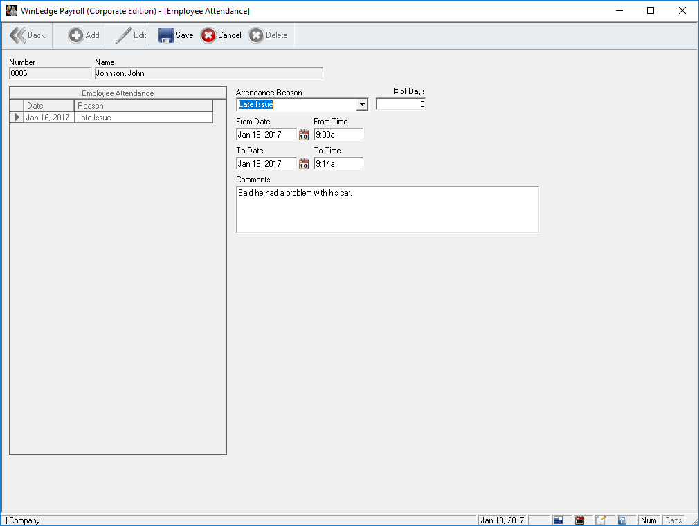Click inside the Comments text box
Viewport: 699px width, 526px height.
pyautogui.click(x=387, y=209)
